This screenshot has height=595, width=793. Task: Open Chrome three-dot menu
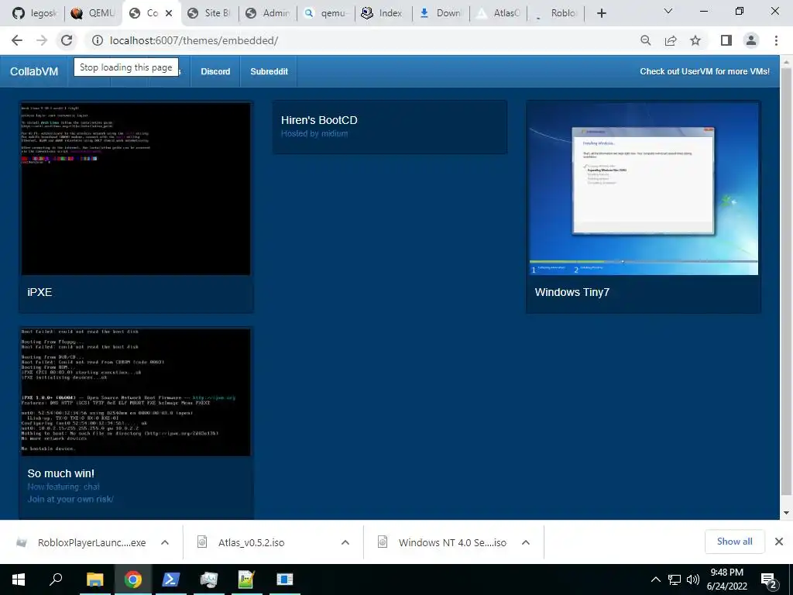[776, 40]
